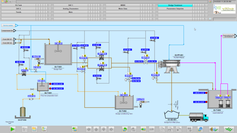Screen dimensions: 237x133
Task: Click the Motor Data button
Action: 123,9
